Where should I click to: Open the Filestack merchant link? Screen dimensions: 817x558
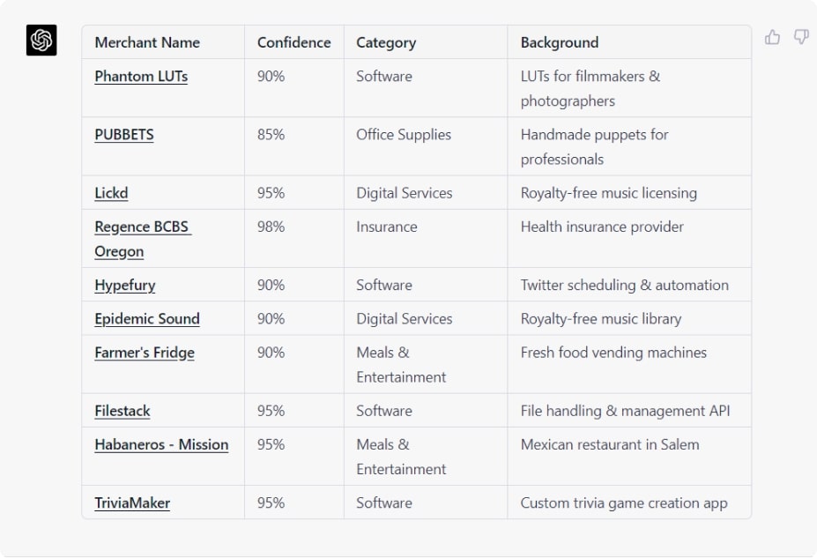click(x=123, y=411)
